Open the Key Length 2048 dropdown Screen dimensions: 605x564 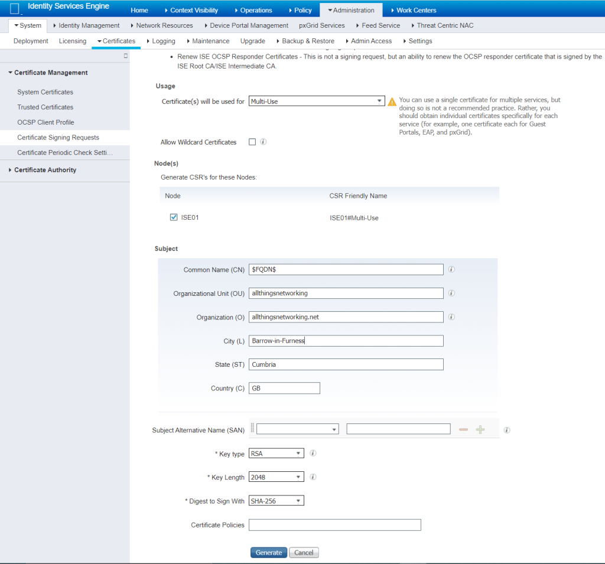(x=277, y=477)
